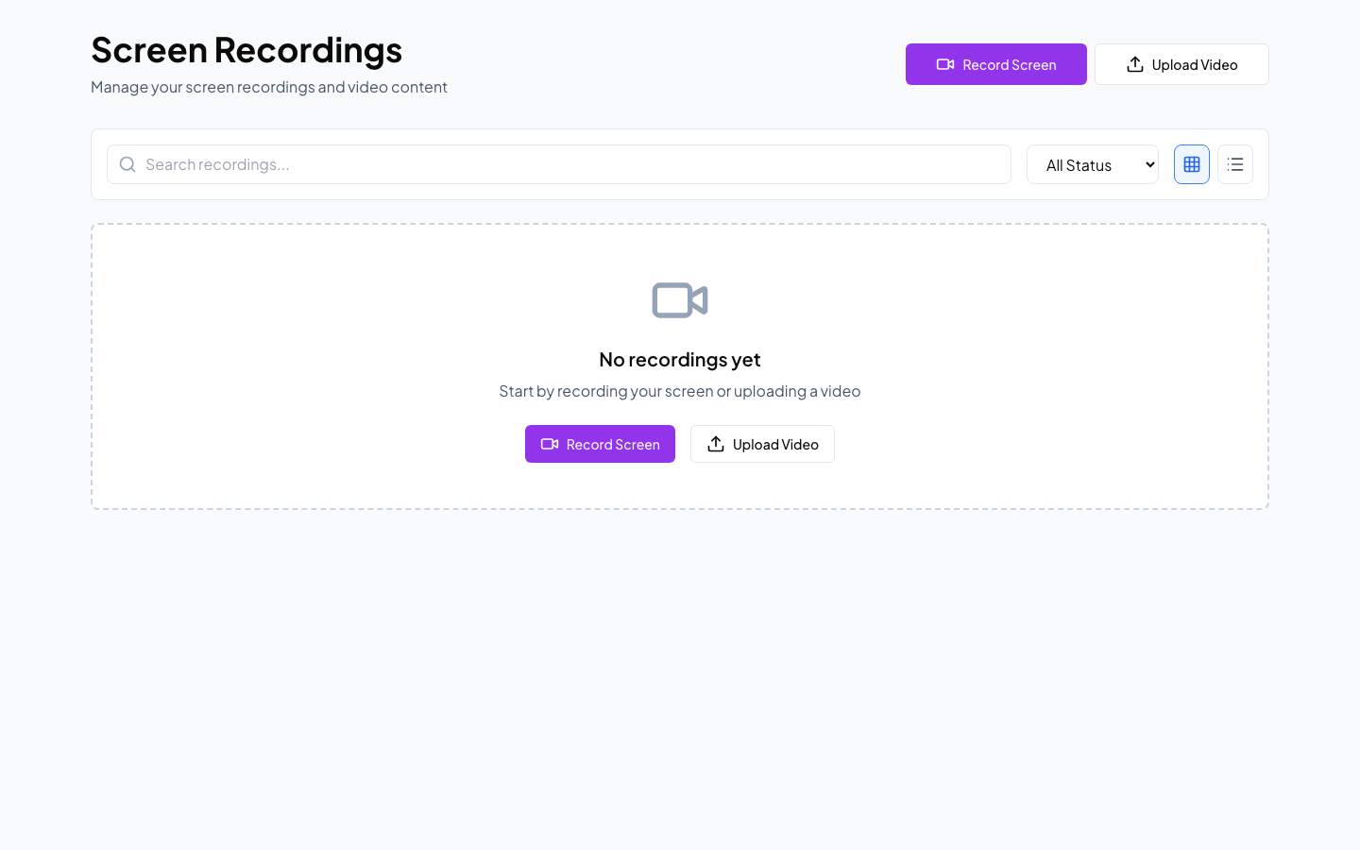Click the upload arrow icon on Upload Video
The width and height of the screenshot is (1360, 850).
[1133, 63]
